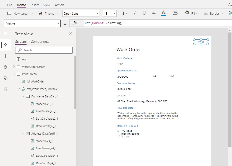This screenshot has width=232, height=166.
Task: Open the Media sidebar icon
Action: [x=5, y=78]
